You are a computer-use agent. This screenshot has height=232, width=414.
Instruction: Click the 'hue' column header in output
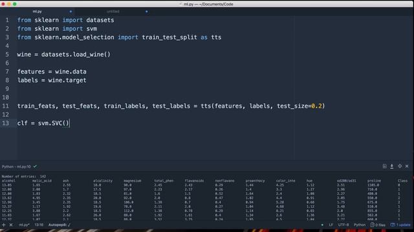309,180
